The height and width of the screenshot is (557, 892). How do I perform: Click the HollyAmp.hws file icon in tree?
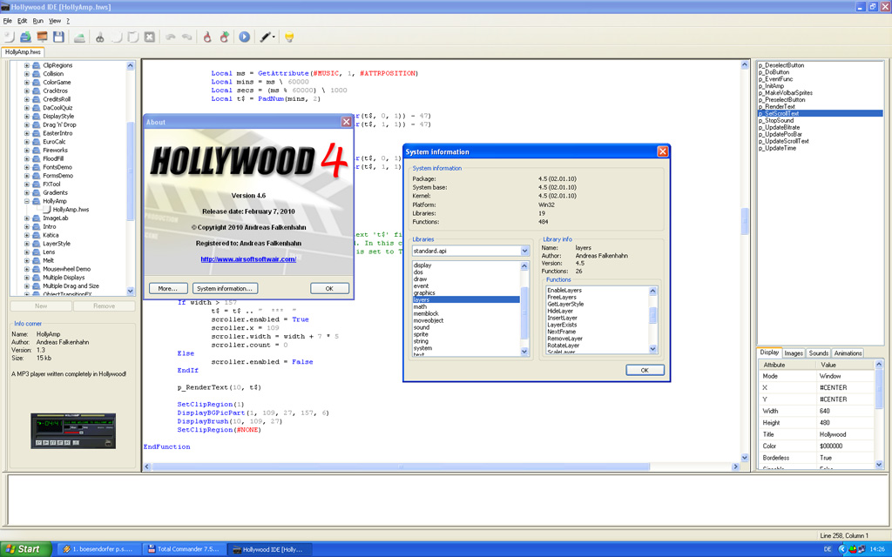point(47,210)
